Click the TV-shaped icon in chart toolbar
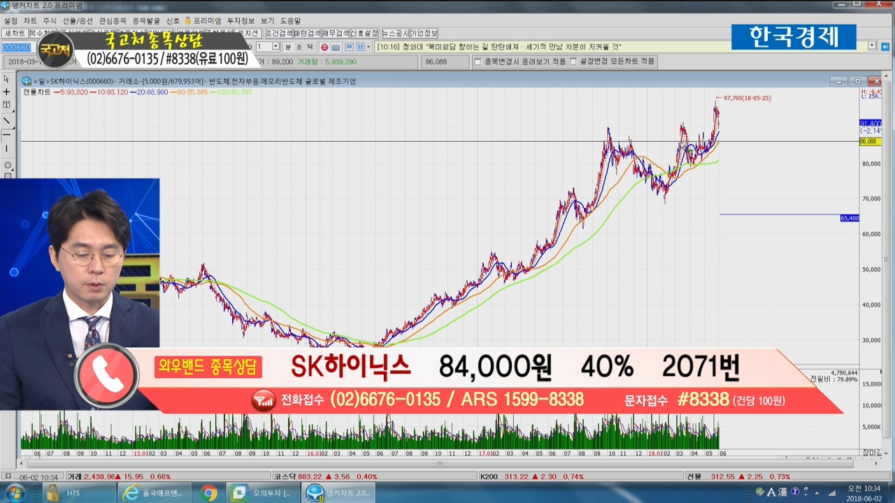This screenshot has width=895, height=503. (x=336, y=47)
